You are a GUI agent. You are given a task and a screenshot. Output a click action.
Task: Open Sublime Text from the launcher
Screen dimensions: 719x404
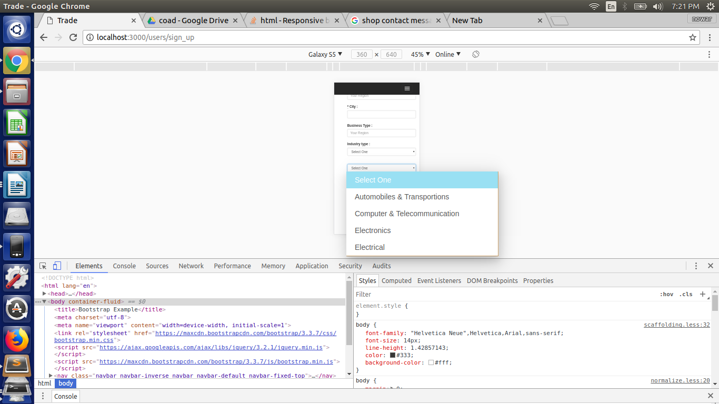pos(17,366)
